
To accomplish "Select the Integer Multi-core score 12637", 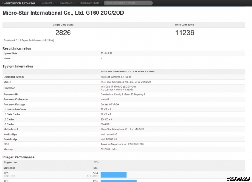I will 95,168.
